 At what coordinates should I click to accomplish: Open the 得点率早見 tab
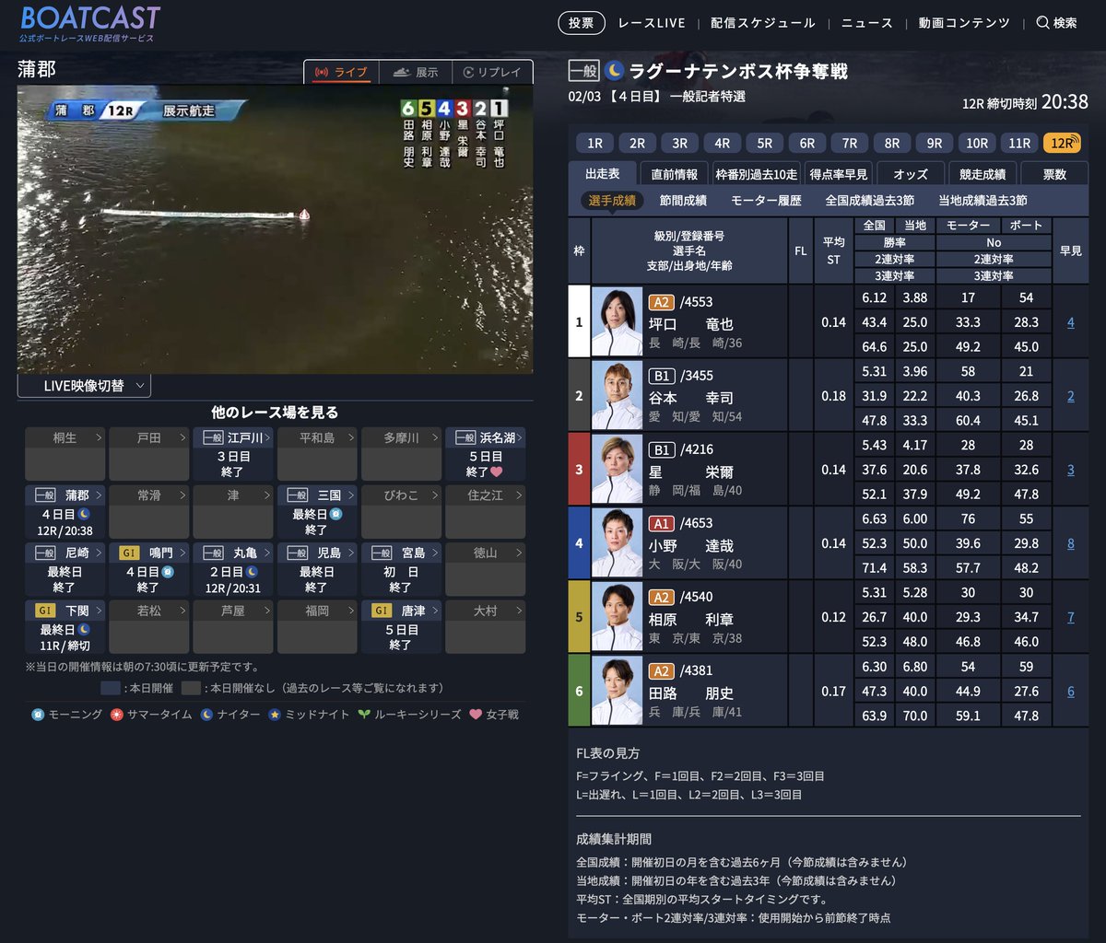tap(839, 173)
